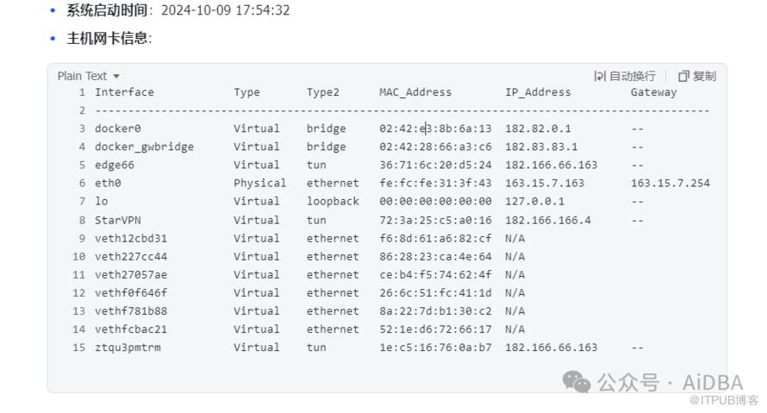Click the 复制 copy button
The image size is (767, 413).
[x=697, y=77]
